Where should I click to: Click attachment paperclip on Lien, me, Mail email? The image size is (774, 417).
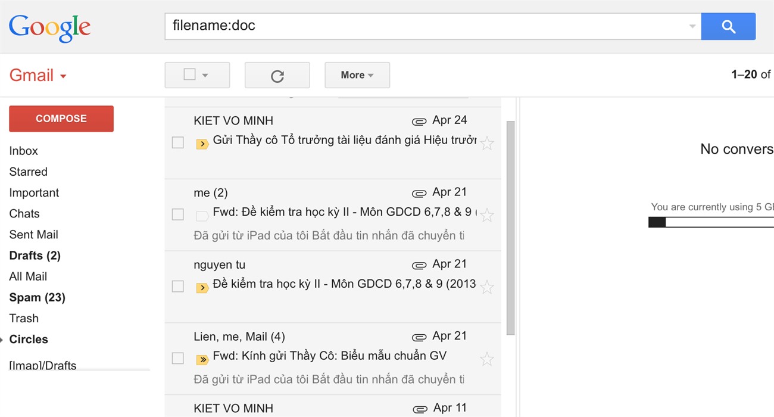coord(419,337)
